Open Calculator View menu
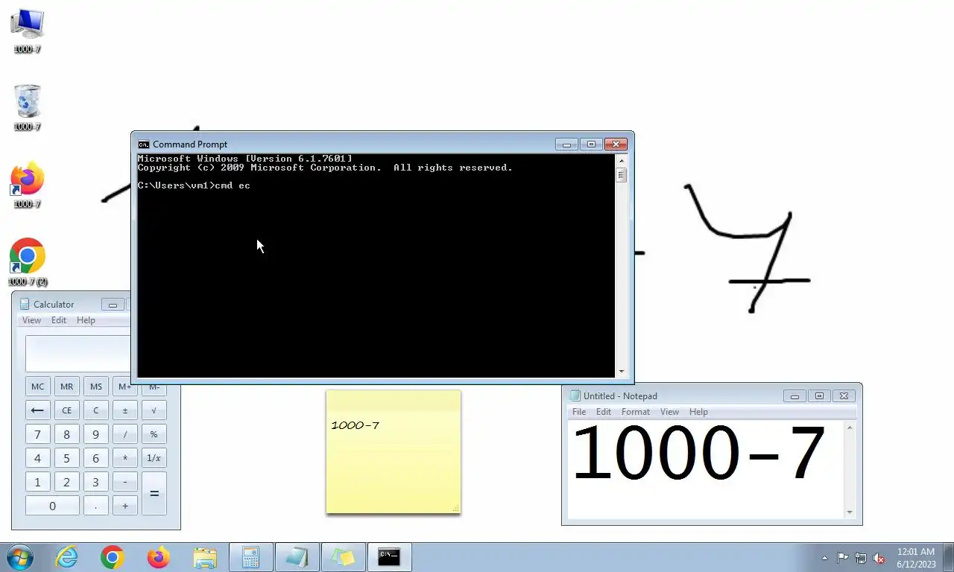Image resolution: width=954 pixels, height=572 pixels. [x=31, y=320]
